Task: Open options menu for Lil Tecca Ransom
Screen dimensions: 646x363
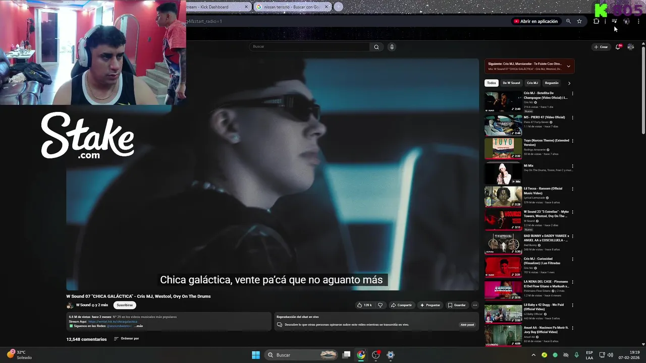Action: pyautogui.click(x=572, y=189)
